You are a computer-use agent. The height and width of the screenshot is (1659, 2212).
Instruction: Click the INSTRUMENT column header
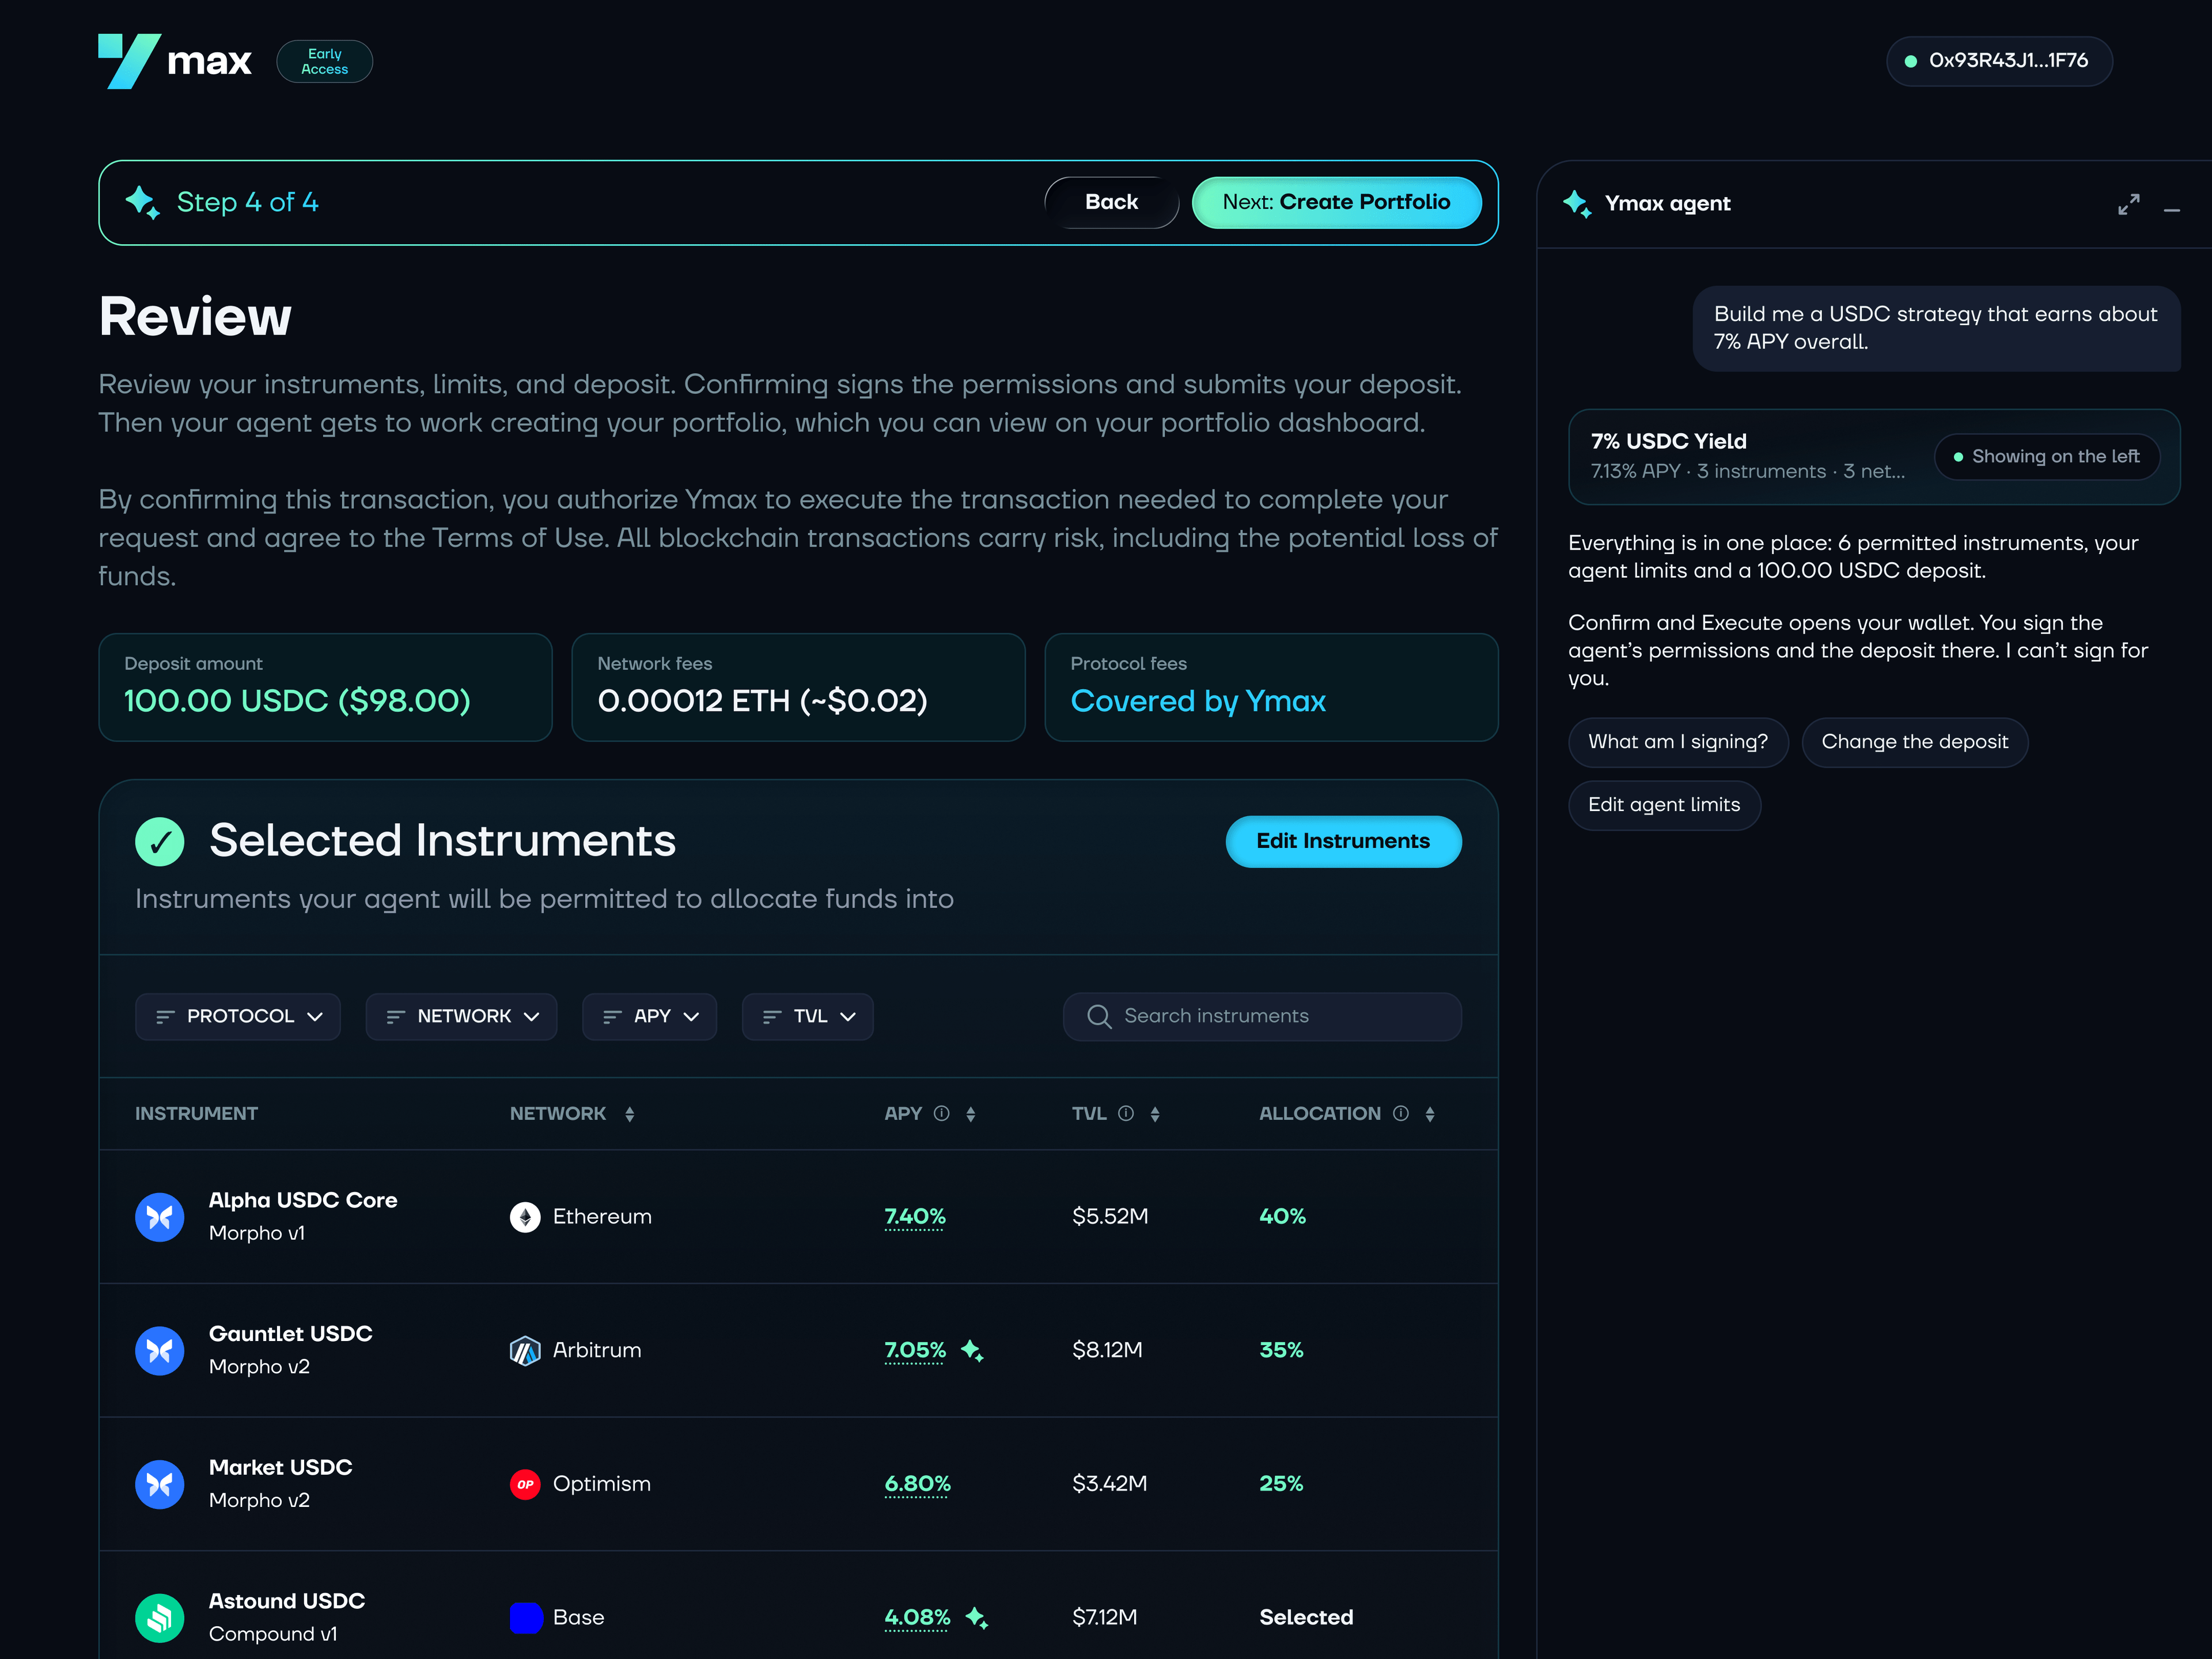pos(196,1114)
